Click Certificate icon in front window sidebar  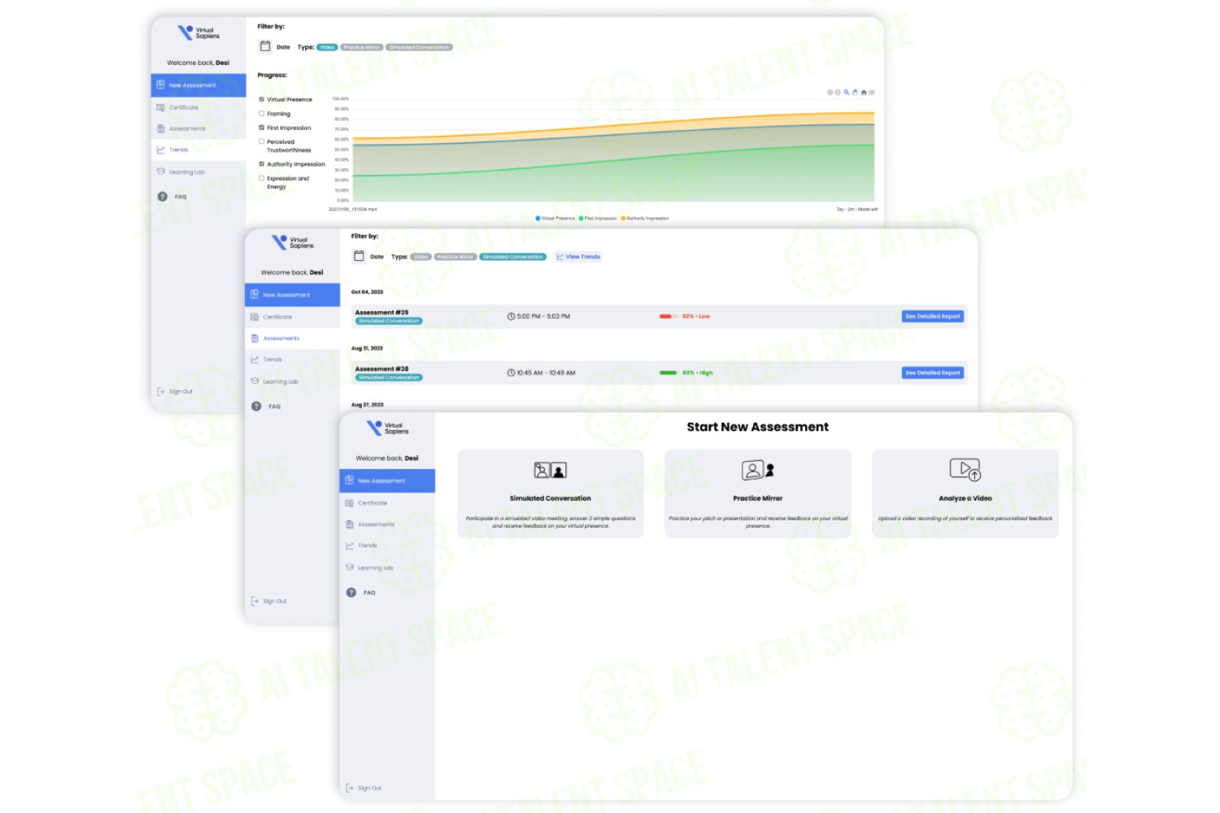point(350,502)
